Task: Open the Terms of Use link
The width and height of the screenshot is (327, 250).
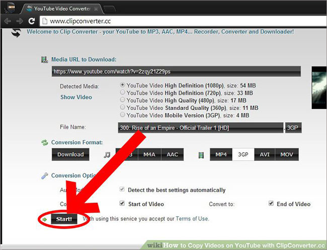Action: pyautogui.click(x=192, y=219)
